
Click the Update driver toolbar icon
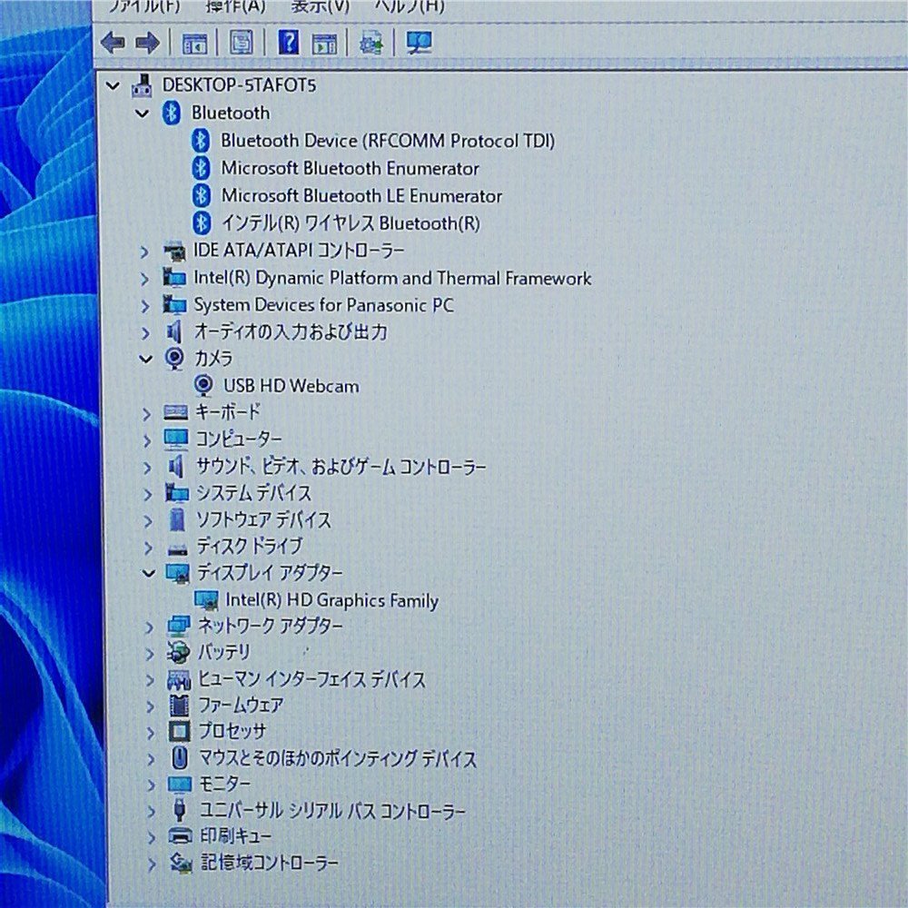(x=371, y=43)
